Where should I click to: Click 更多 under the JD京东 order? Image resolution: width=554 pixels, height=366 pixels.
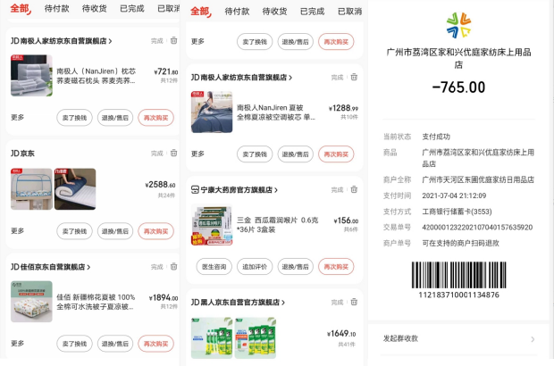pyautogui.click(x=17, y=231)
